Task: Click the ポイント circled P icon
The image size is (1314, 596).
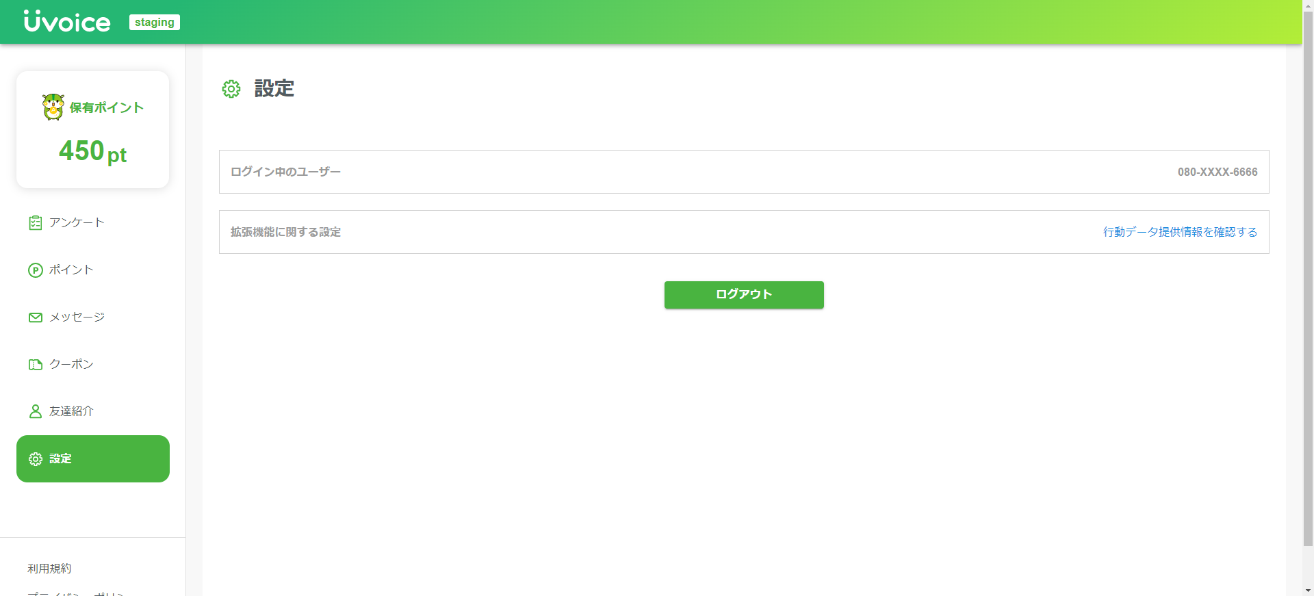Action: click(x=36, y=270)
